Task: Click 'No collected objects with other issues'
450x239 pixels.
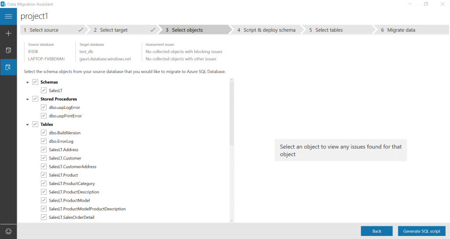Action: [x=181, y=59]
